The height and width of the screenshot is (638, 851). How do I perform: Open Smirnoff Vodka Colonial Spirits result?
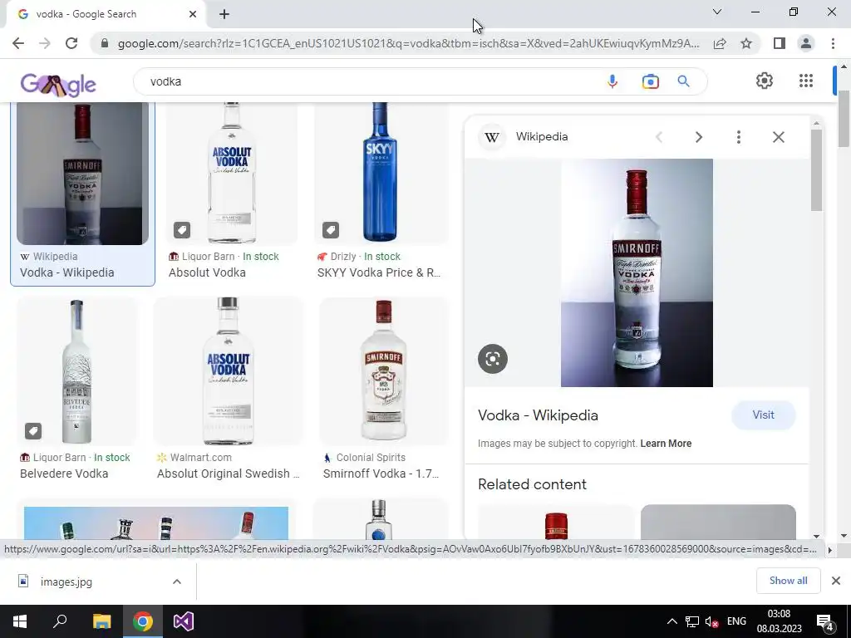click(x=381, y=474)
